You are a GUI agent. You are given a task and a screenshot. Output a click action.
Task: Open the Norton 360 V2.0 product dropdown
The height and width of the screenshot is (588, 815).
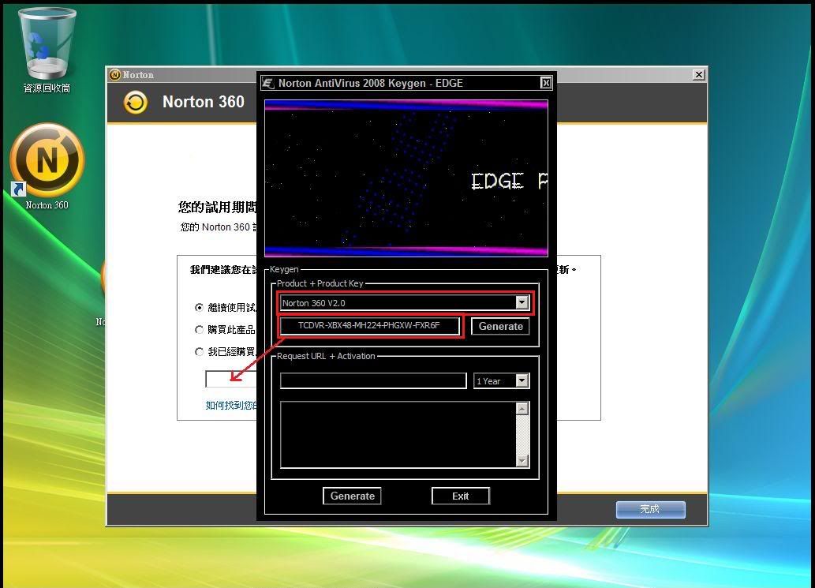pyautogui.click(x=522, y=302)
